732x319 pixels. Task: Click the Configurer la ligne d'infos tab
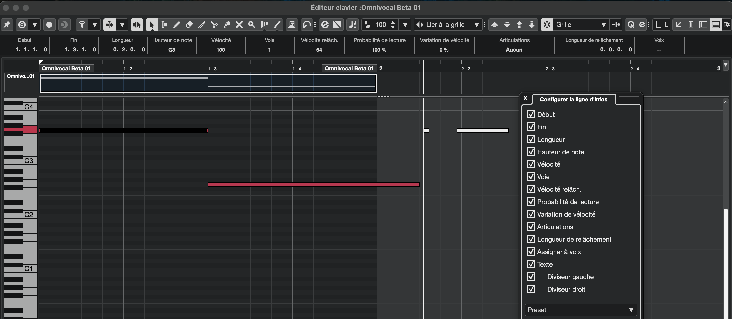(573, 99)
